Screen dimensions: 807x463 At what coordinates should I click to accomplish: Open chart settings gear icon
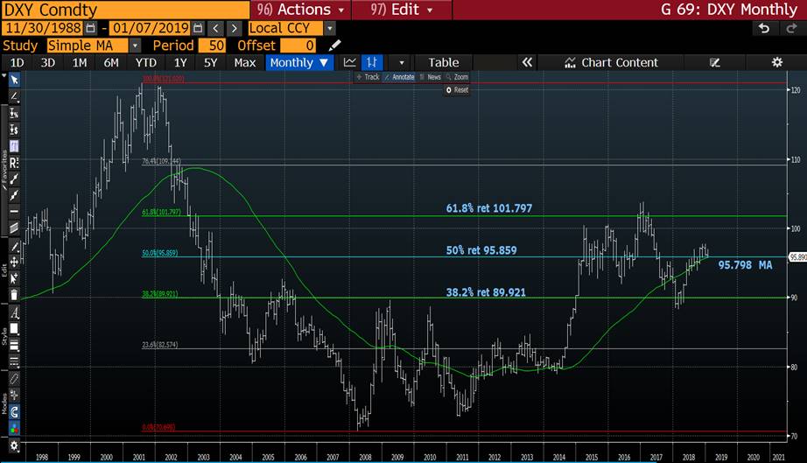(776, 62)
